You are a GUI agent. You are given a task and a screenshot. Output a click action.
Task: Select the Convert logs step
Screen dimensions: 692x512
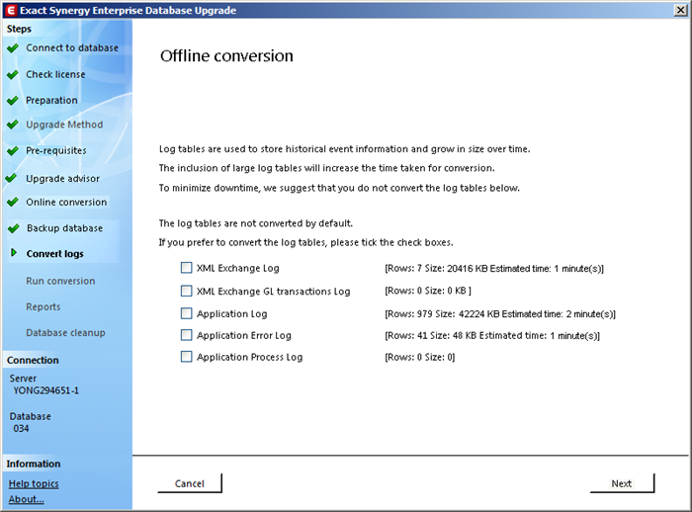click(55, 254)
